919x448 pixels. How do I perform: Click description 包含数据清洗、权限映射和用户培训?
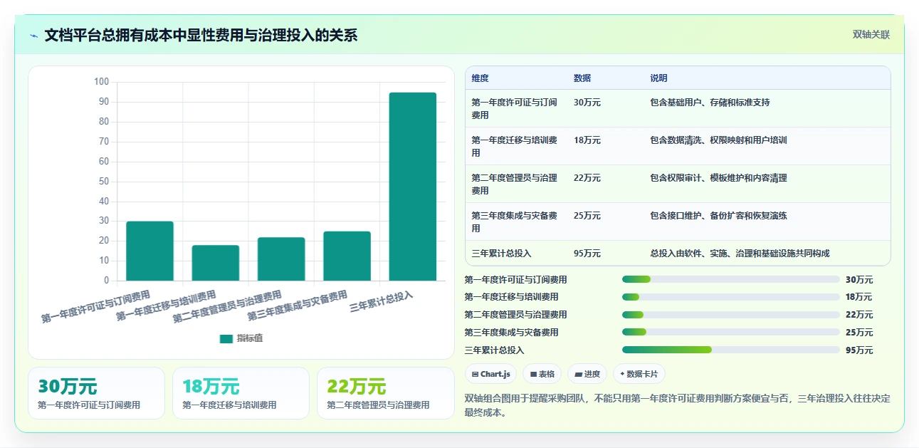click(x=718, y=140)
